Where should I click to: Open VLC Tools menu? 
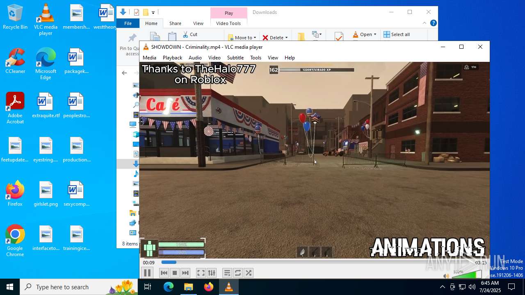256,58
